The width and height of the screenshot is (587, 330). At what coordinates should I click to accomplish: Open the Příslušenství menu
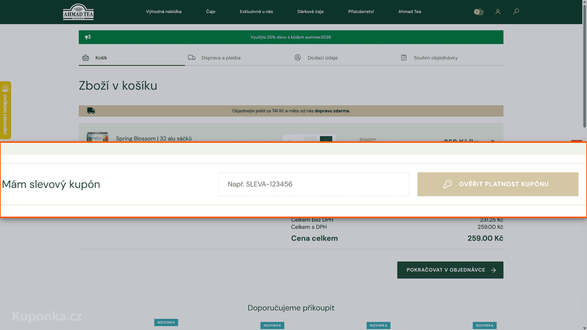(361, 12)
